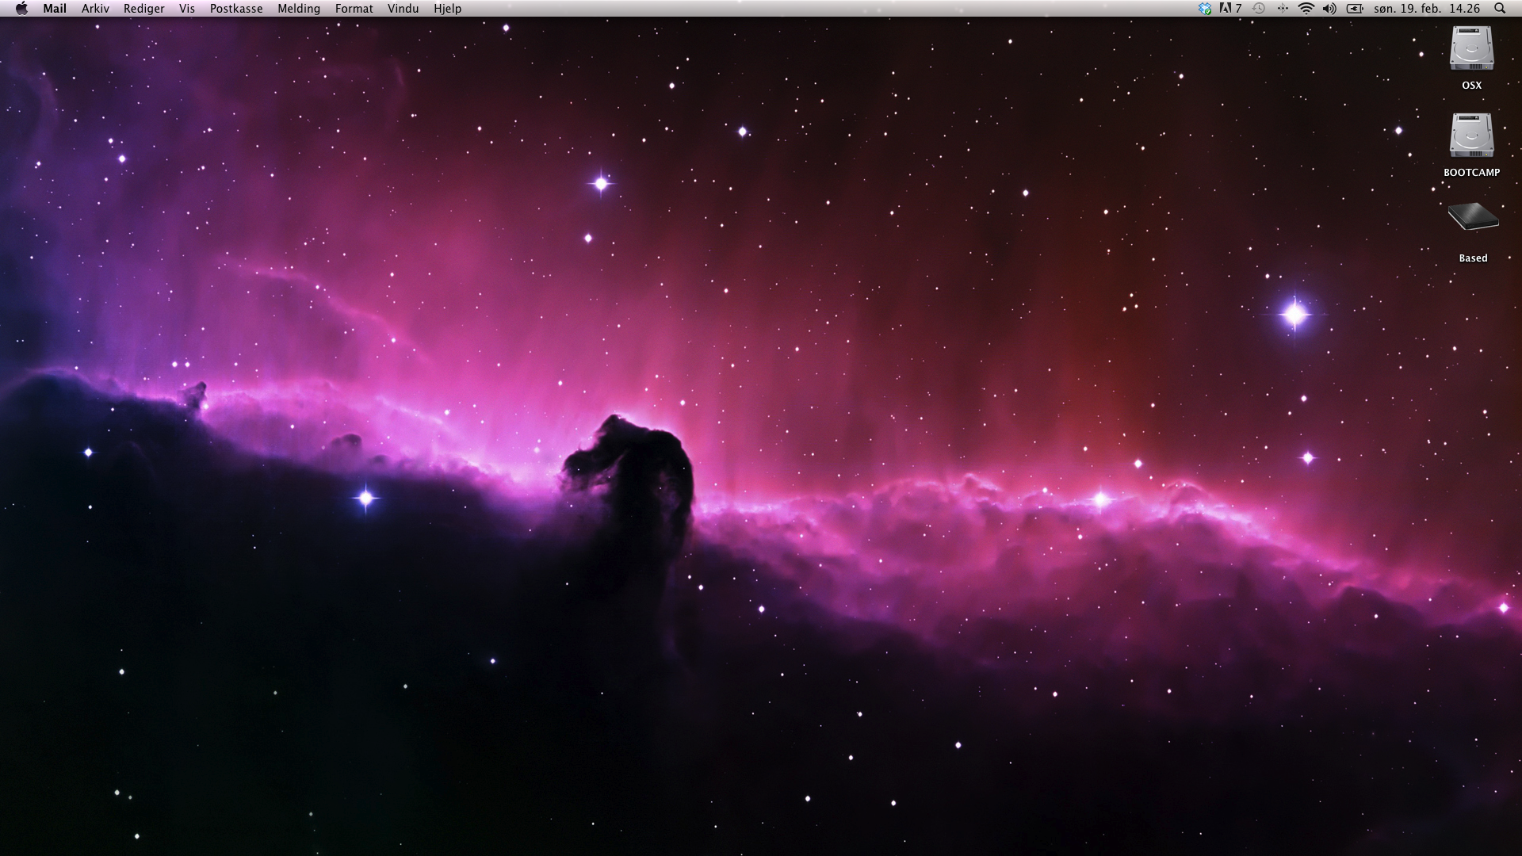Open the Mail application menu
Viewport: 1522px width, 856px height.
coord(55,9)
